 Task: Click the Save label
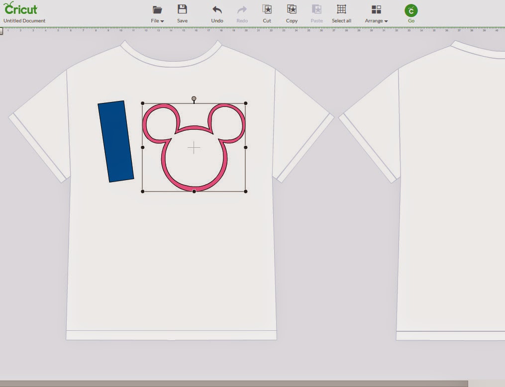pyautogui.click(x=182, y=20)
